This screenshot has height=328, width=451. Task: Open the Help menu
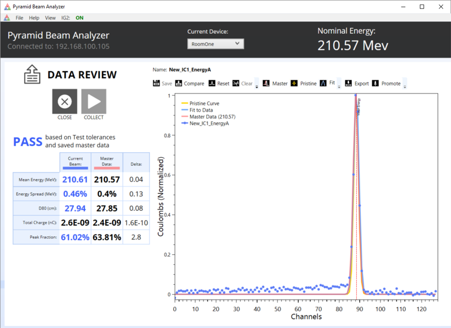pyautogui.click(x=34, y=18)
